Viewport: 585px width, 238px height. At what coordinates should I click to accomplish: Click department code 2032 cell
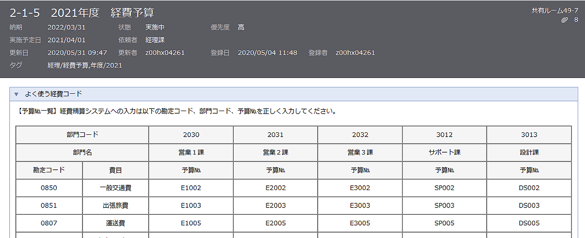[x=360, y=135]
